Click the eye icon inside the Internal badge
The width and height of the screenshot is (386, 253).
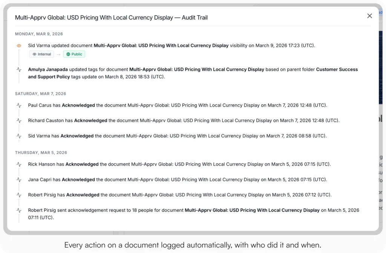tap(34, 54)
